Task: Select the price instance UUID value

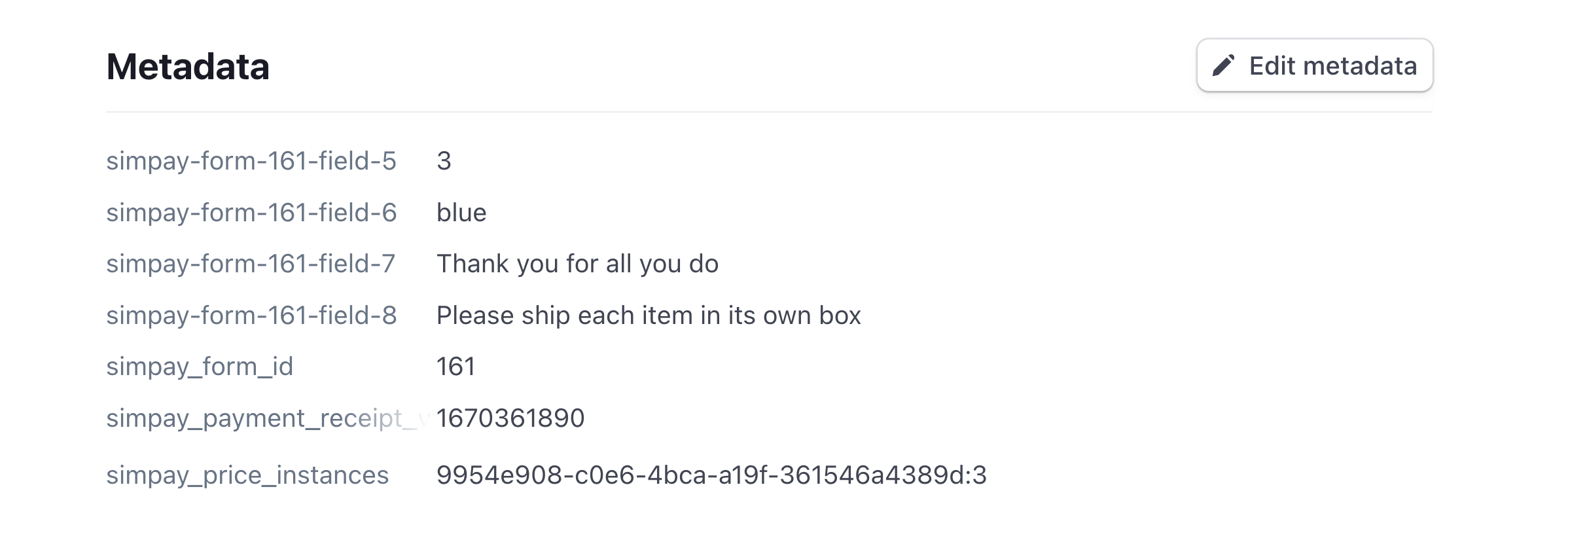Action: 713,476
